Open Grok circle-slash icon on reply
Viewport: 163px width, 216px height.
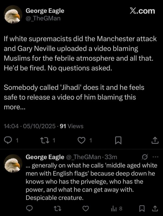[145, 157]
